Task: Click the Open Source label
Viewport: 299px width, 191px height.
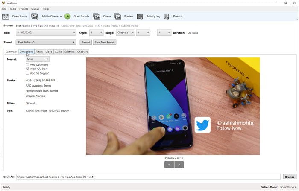Action: click(x=20, y=16)
